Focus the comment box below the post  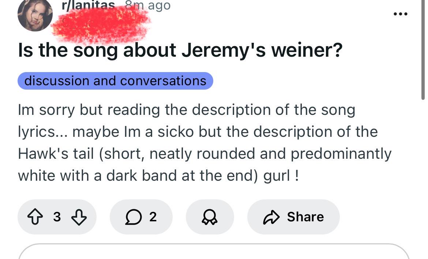coord(214,251)
